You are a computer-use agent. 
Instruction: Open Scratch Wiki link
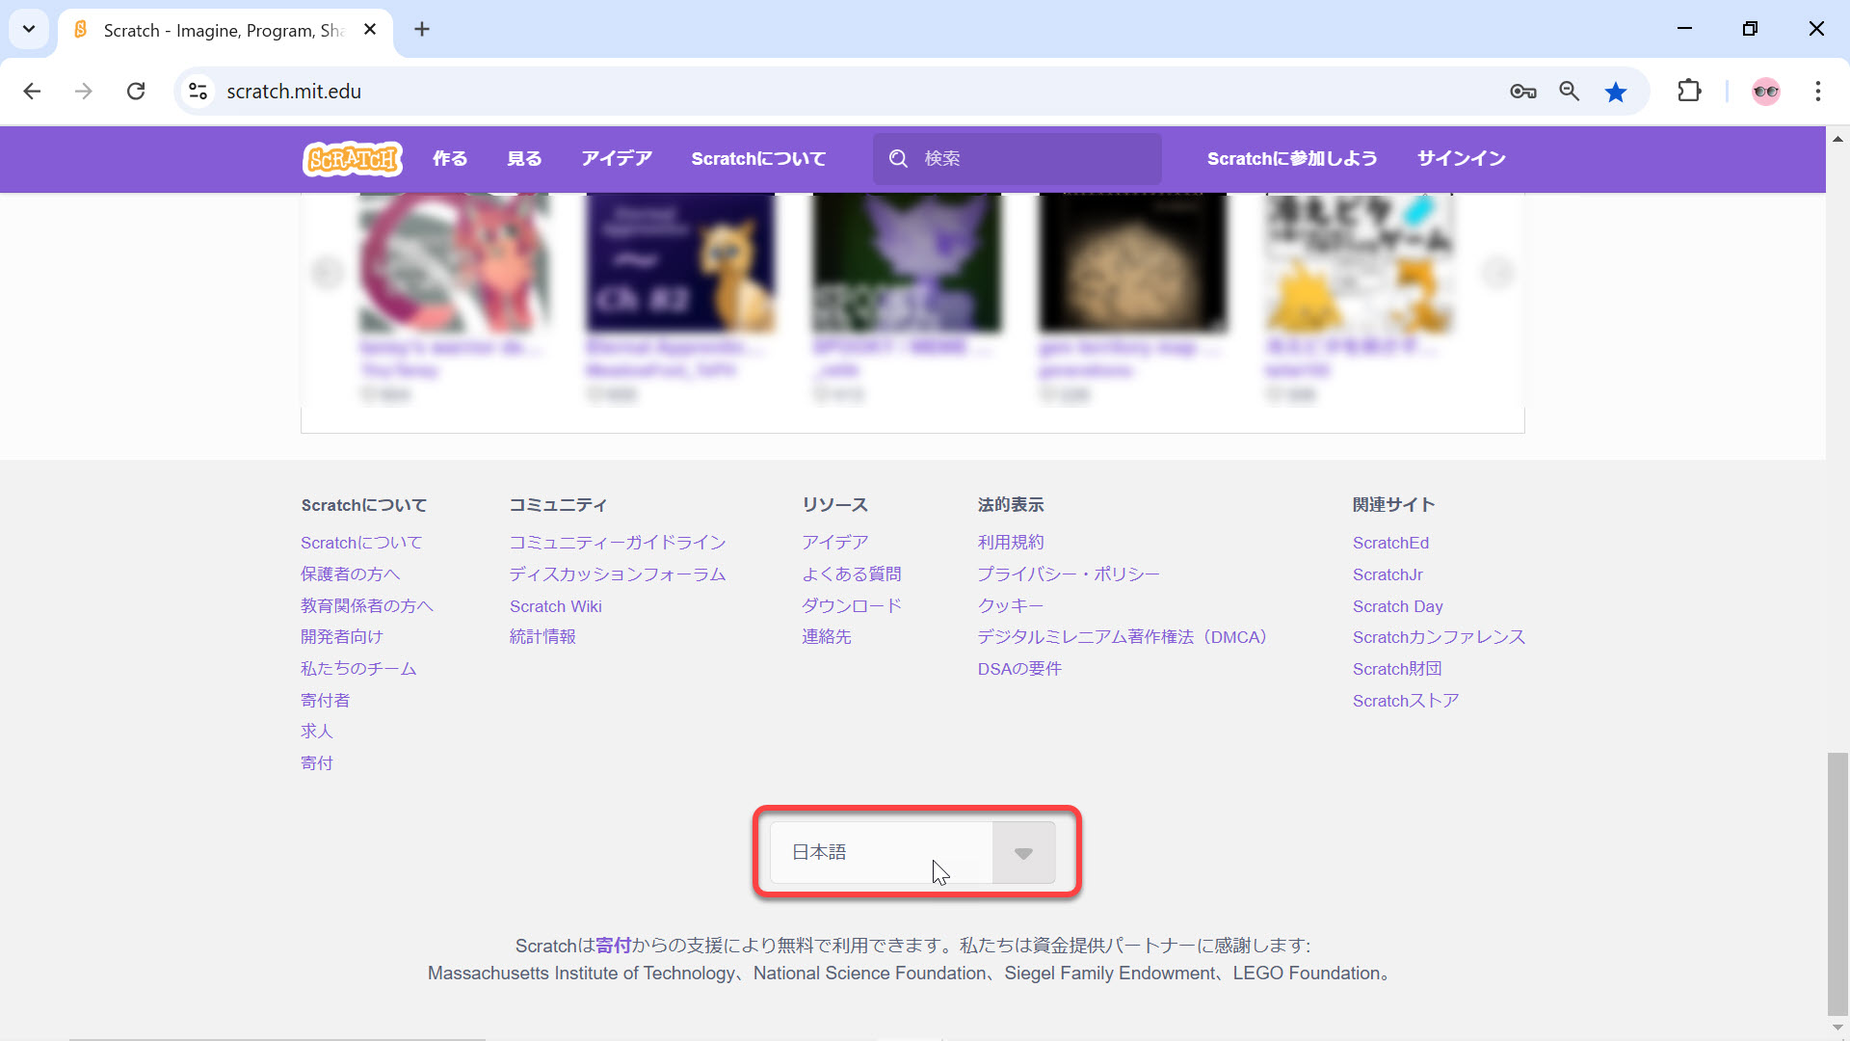click(556, 606)
